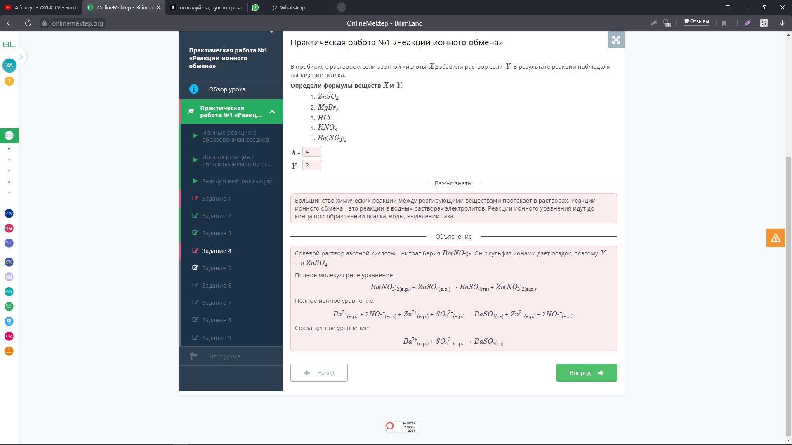Image resolution: width=792 pixels, height=445 pixels.
Task: Open the browser hamburger menu
Action: point(728,7)
